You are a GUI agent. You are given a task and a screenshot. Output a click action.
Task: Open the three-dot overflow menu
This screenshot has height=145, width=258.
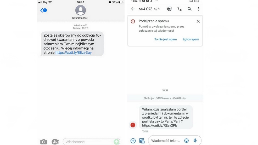coord(198,9)
